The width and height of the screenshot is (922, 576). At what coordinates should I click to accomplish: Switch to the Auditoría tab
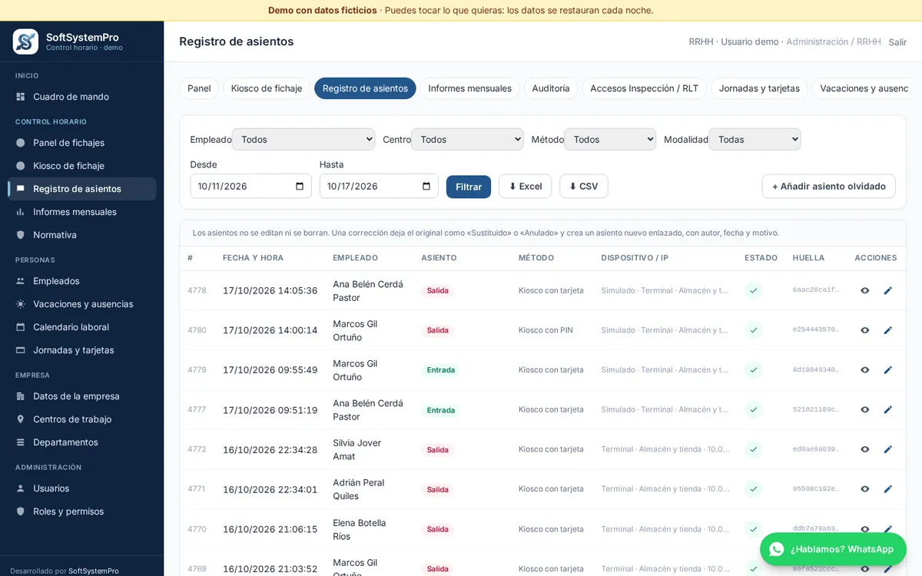(551, 88)
